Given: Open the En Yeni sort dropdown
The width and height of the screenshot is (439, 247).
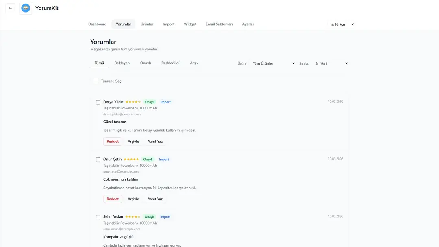Looking at the screenshot, I should click(x=331, y=63).
